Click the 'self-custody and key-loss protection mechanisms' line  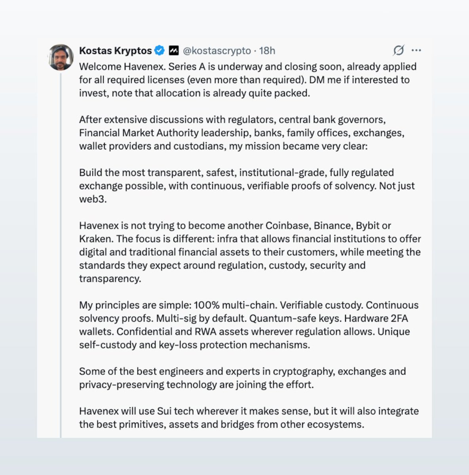coord(194,345)
